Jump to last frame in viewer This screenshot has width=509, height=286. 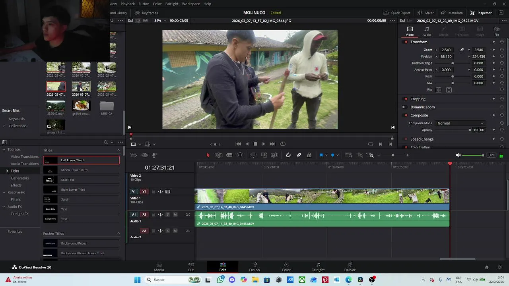pyautogui.click(x=272, y=144)
